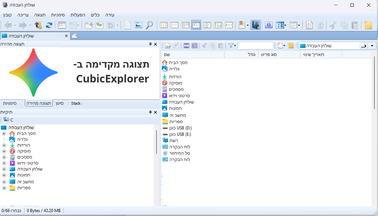378x216 pixels.
Task: Add a new tab from main toolbar
Action: click(89, 25)
